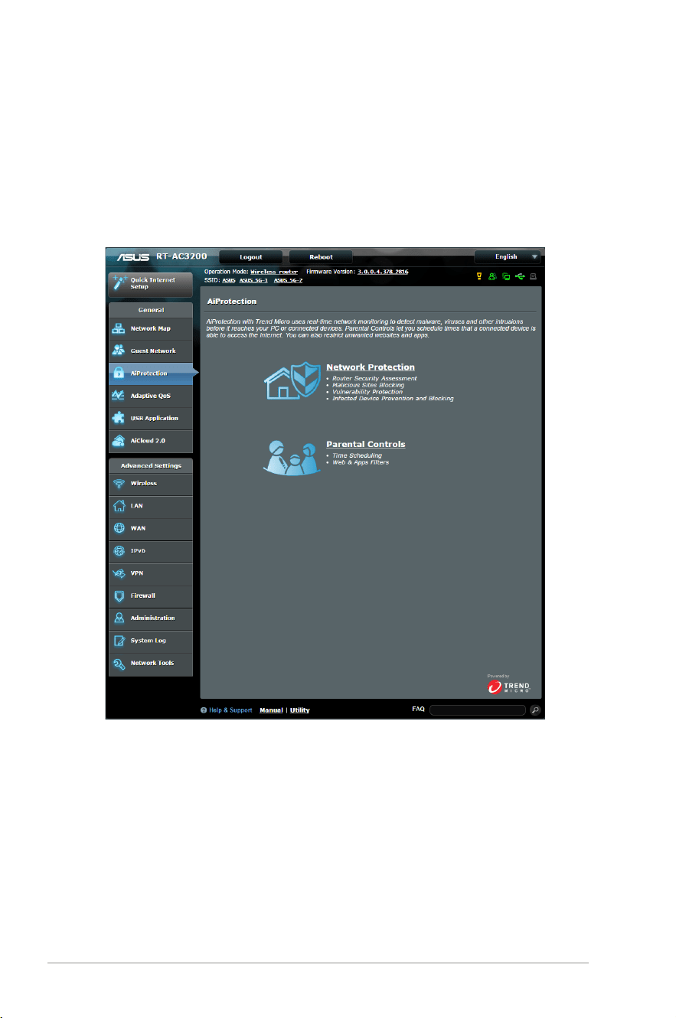Screen dimensions: 676x1018
Task: Click Help & Support in footer
Action: pyautogui.click(x=227, y=710)
